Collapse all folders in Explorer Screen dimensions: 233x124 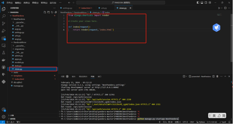point(56,12)
